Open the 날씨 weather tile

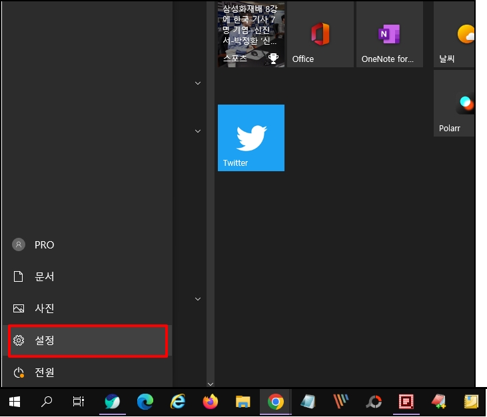(454, 34)
